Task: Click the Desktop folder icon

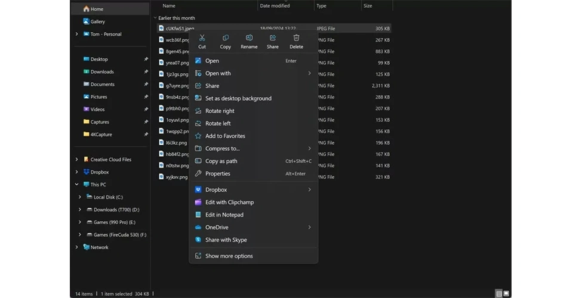Action: [86, 59]
